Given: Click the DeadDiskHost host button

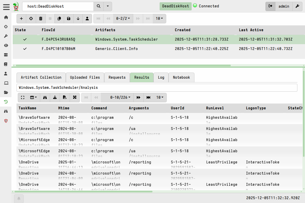Looking at the screenshot, I should pyautogui.click(x=175, y=6).
